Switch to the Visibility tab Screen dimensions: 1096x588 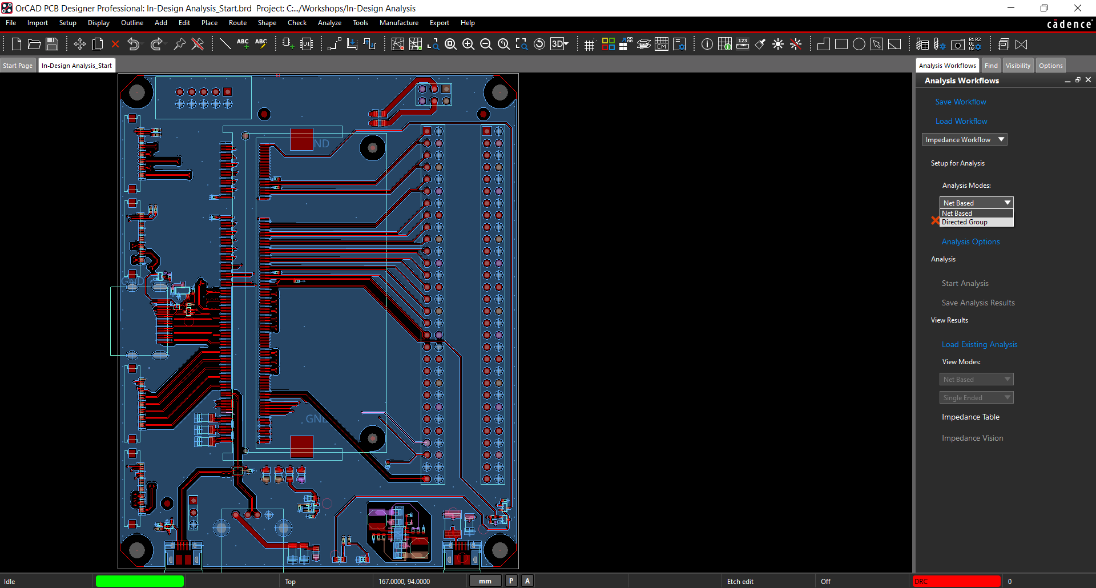[x=1018, y=66]
